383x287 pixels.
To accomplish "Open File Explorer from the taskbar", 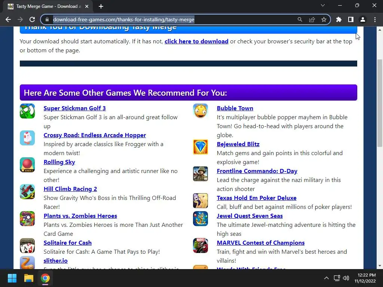I will coord(28,278).
